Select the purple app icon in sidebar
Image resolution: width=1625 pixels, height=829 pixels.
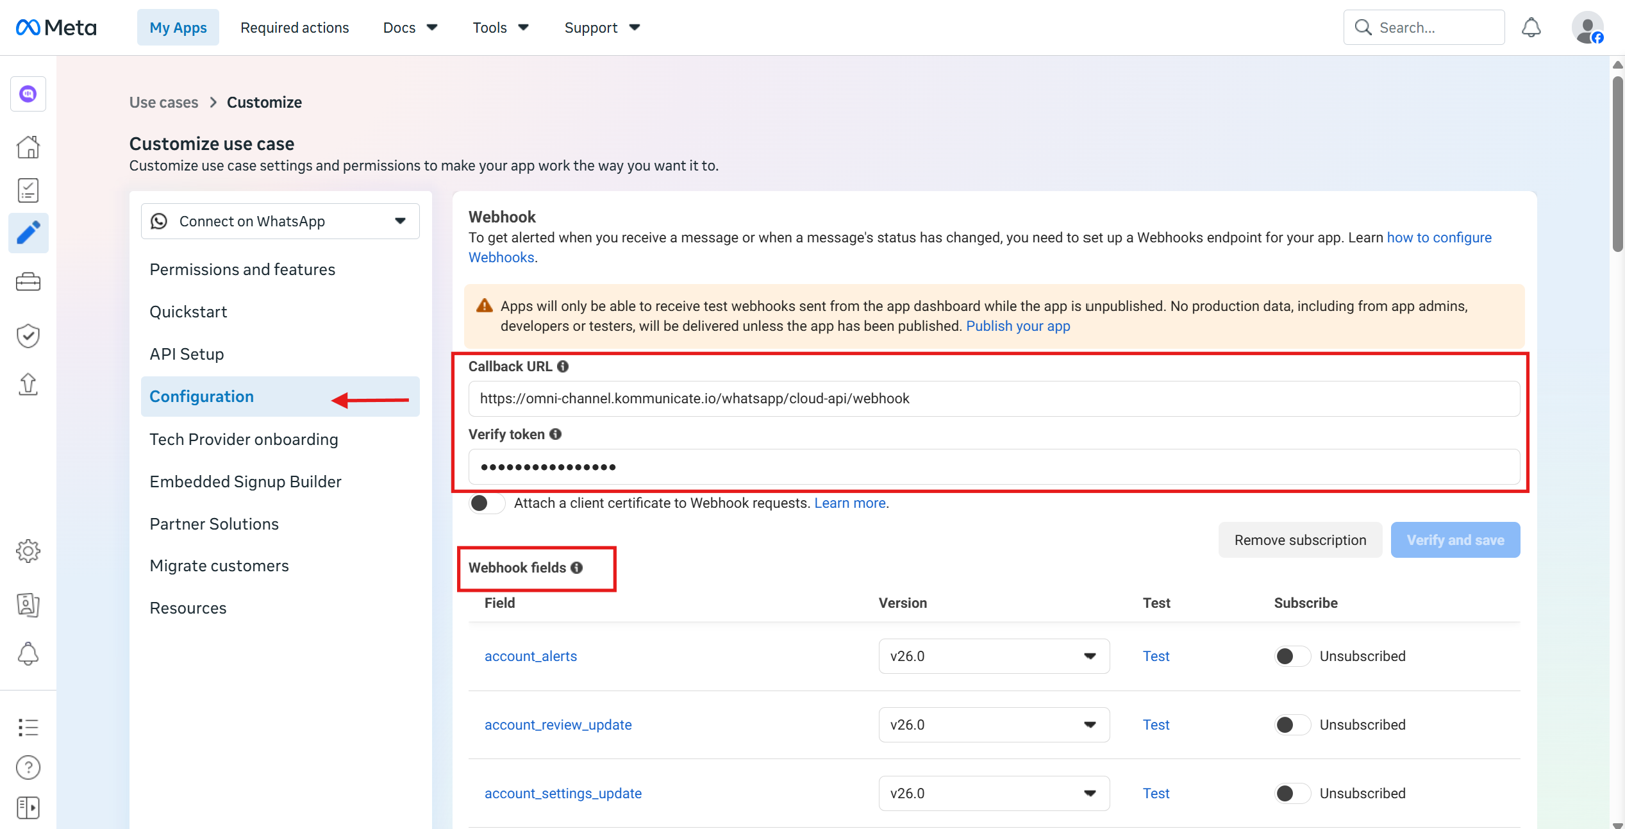tap(28, 94)
